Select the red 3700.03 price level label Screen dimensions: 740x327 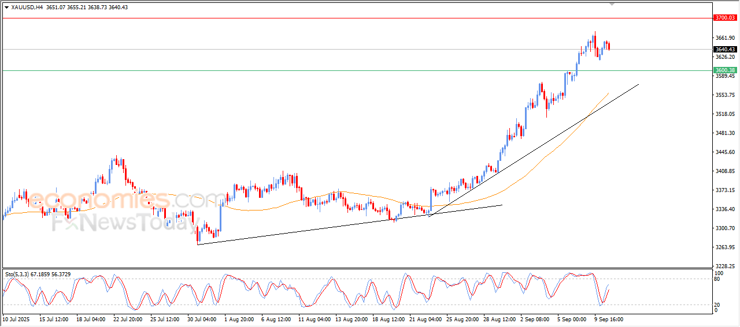click(x=725, y=18)
